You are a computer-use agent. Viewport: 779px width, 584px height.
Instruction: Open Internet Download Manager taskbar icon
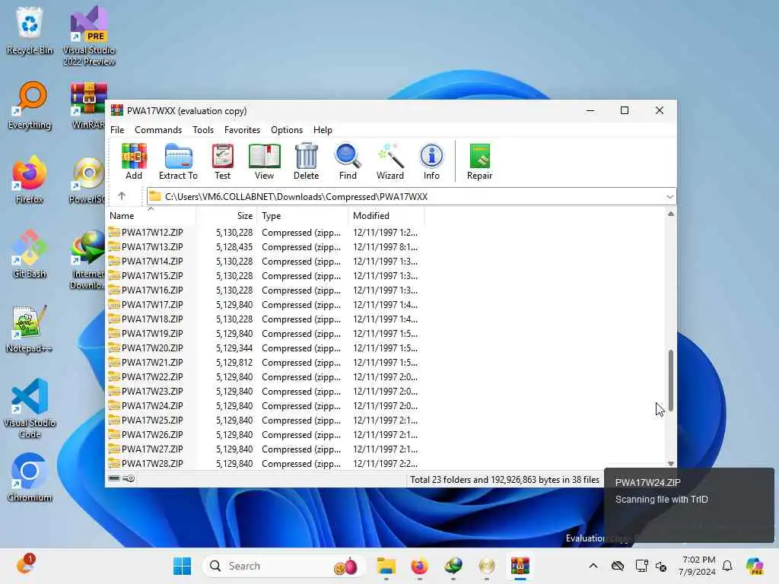[x=453, y=566]
